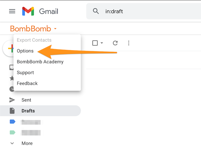Collapse the BombBomb dropdown arrow
Image resolution: width=201 pixels, height=149 pixels.
point(55,29)
